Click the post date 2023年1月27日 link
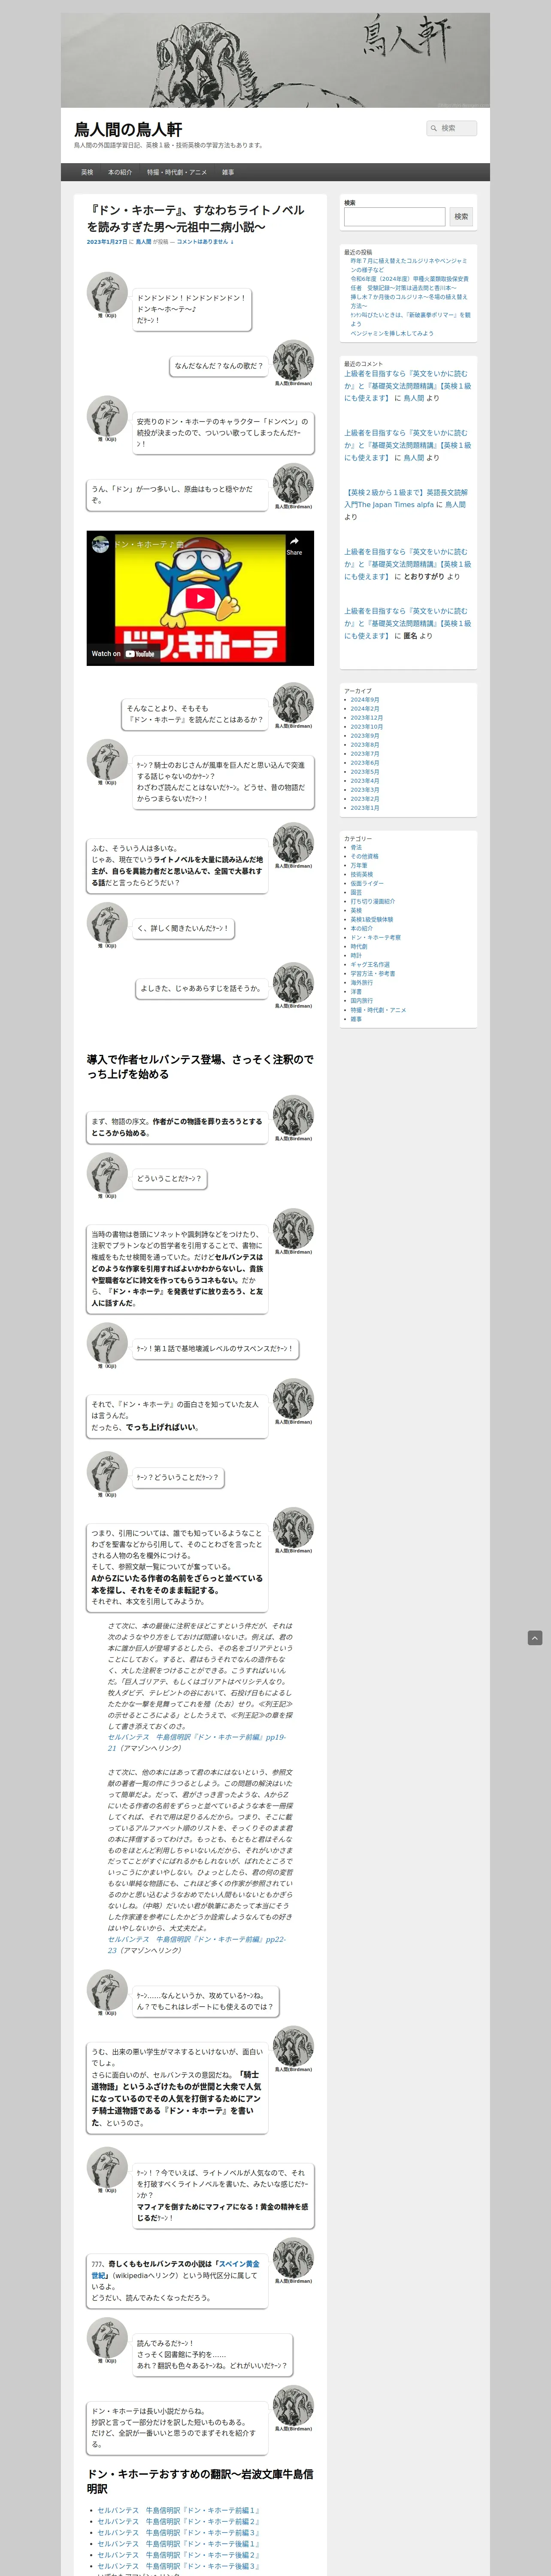 pyautogui.click(x=107, y=242)
